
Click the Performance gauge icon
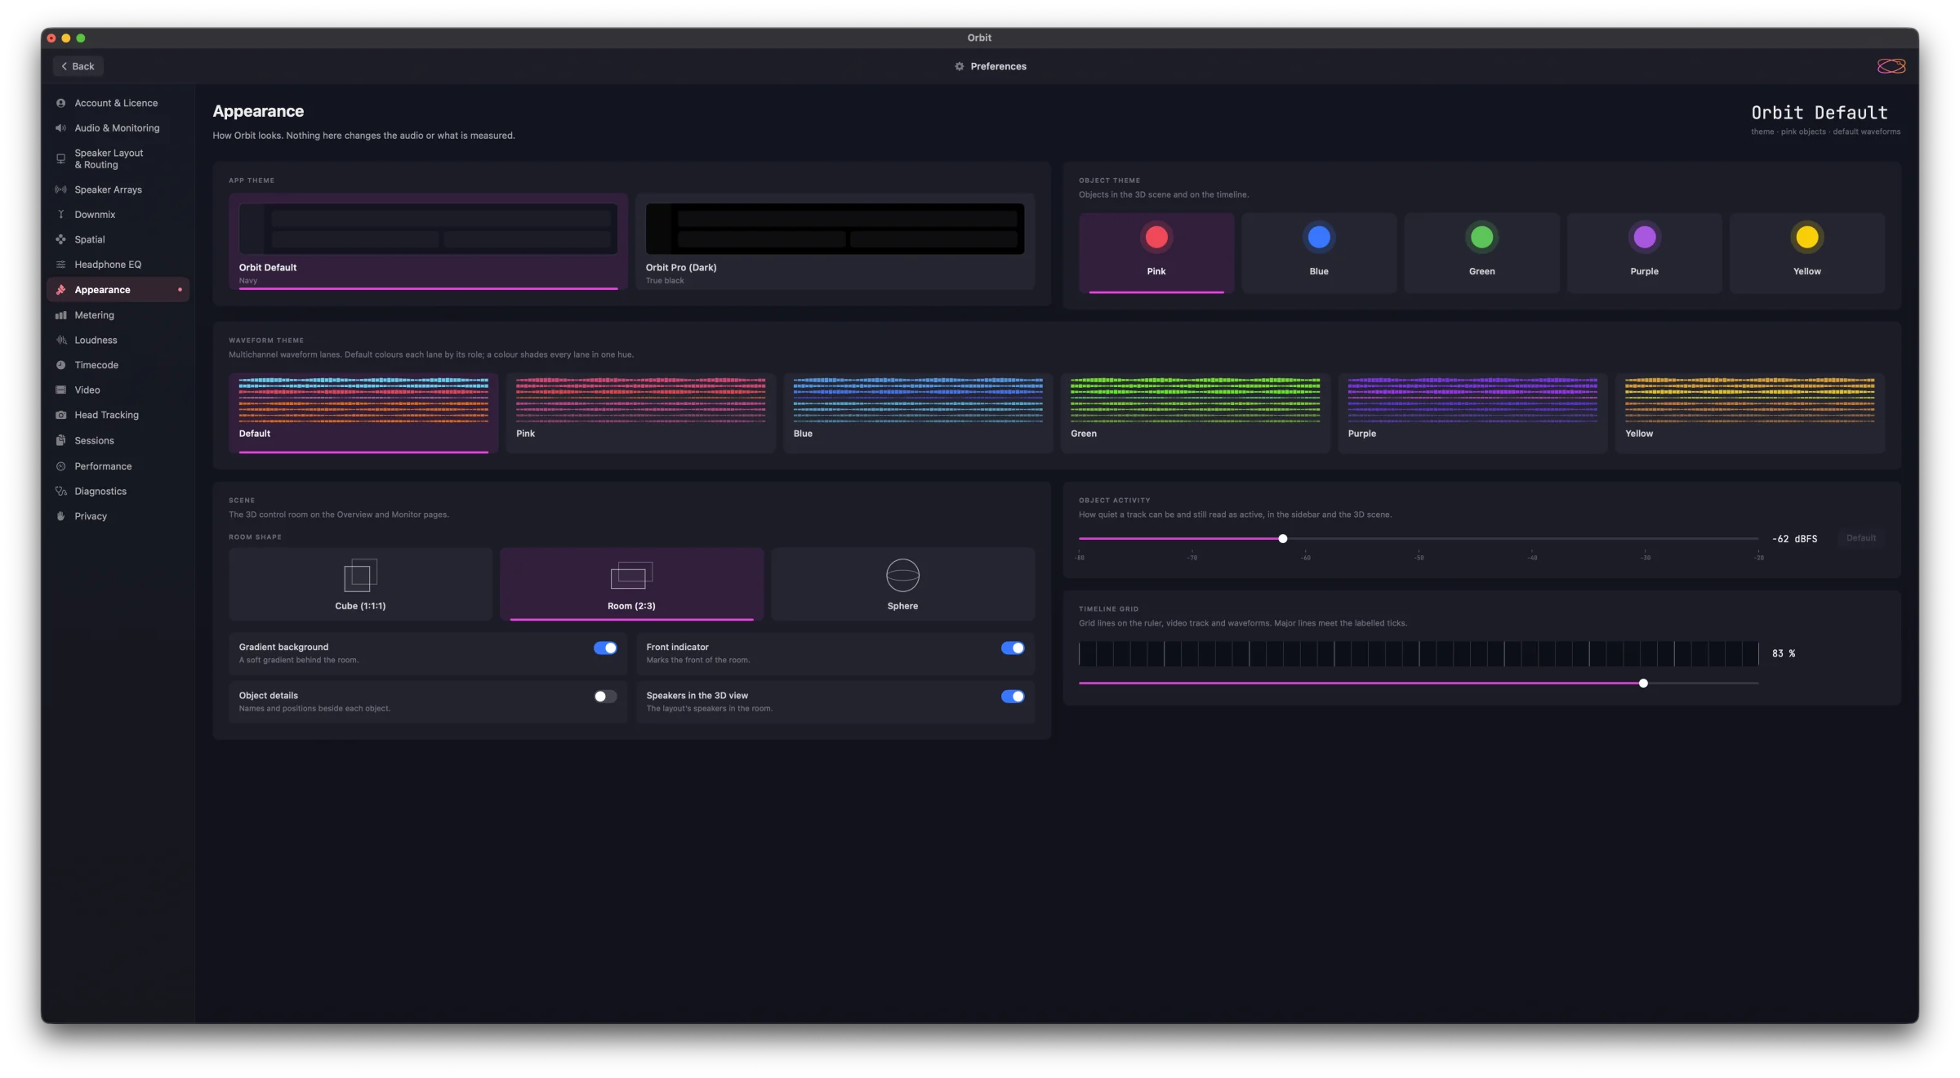60,466
